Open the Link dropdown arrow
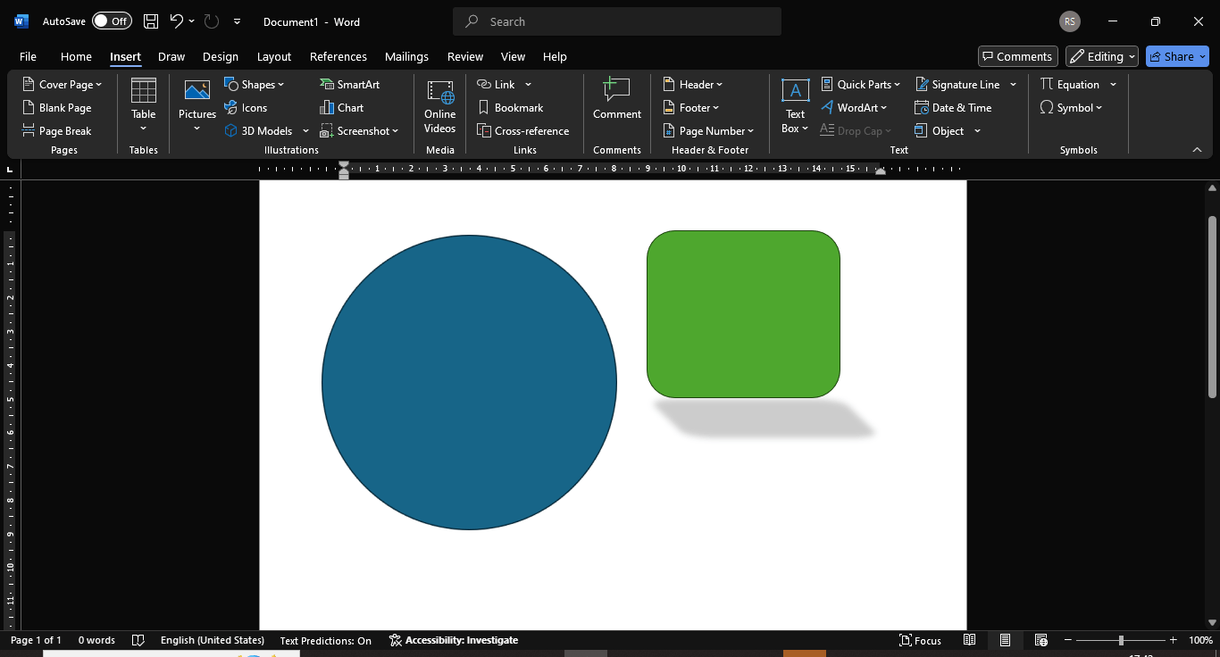Viewport: 1220px width, 657px height. click(528, 85)
